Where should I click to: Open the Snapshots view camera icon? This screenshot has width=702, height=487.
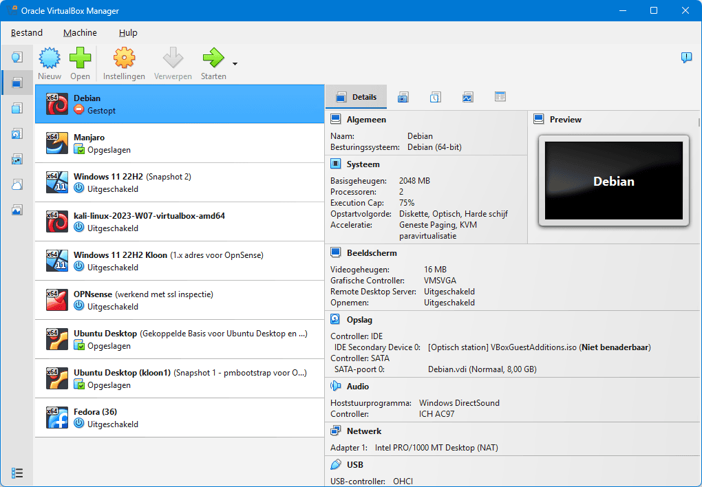point(403,97)
